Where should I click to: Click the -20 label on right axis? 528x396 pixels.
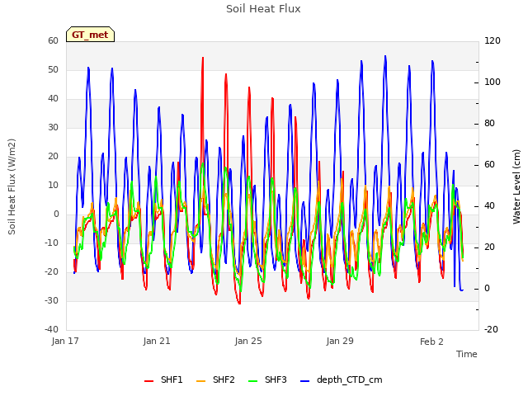coord(491,329)
